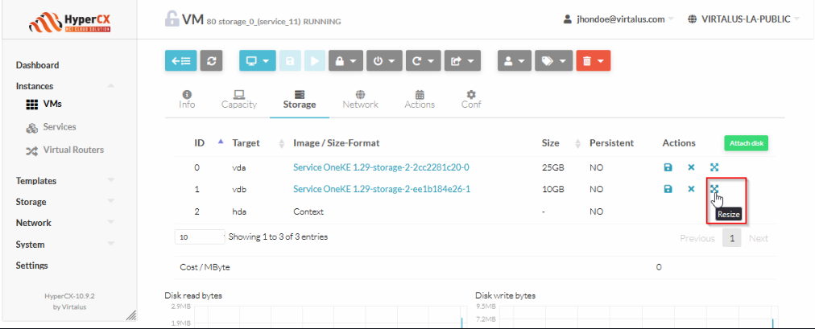This screenshot has height=329, width=815.
Task: Collapse the Instances sidebar section
Action: [x=110, y=86]
